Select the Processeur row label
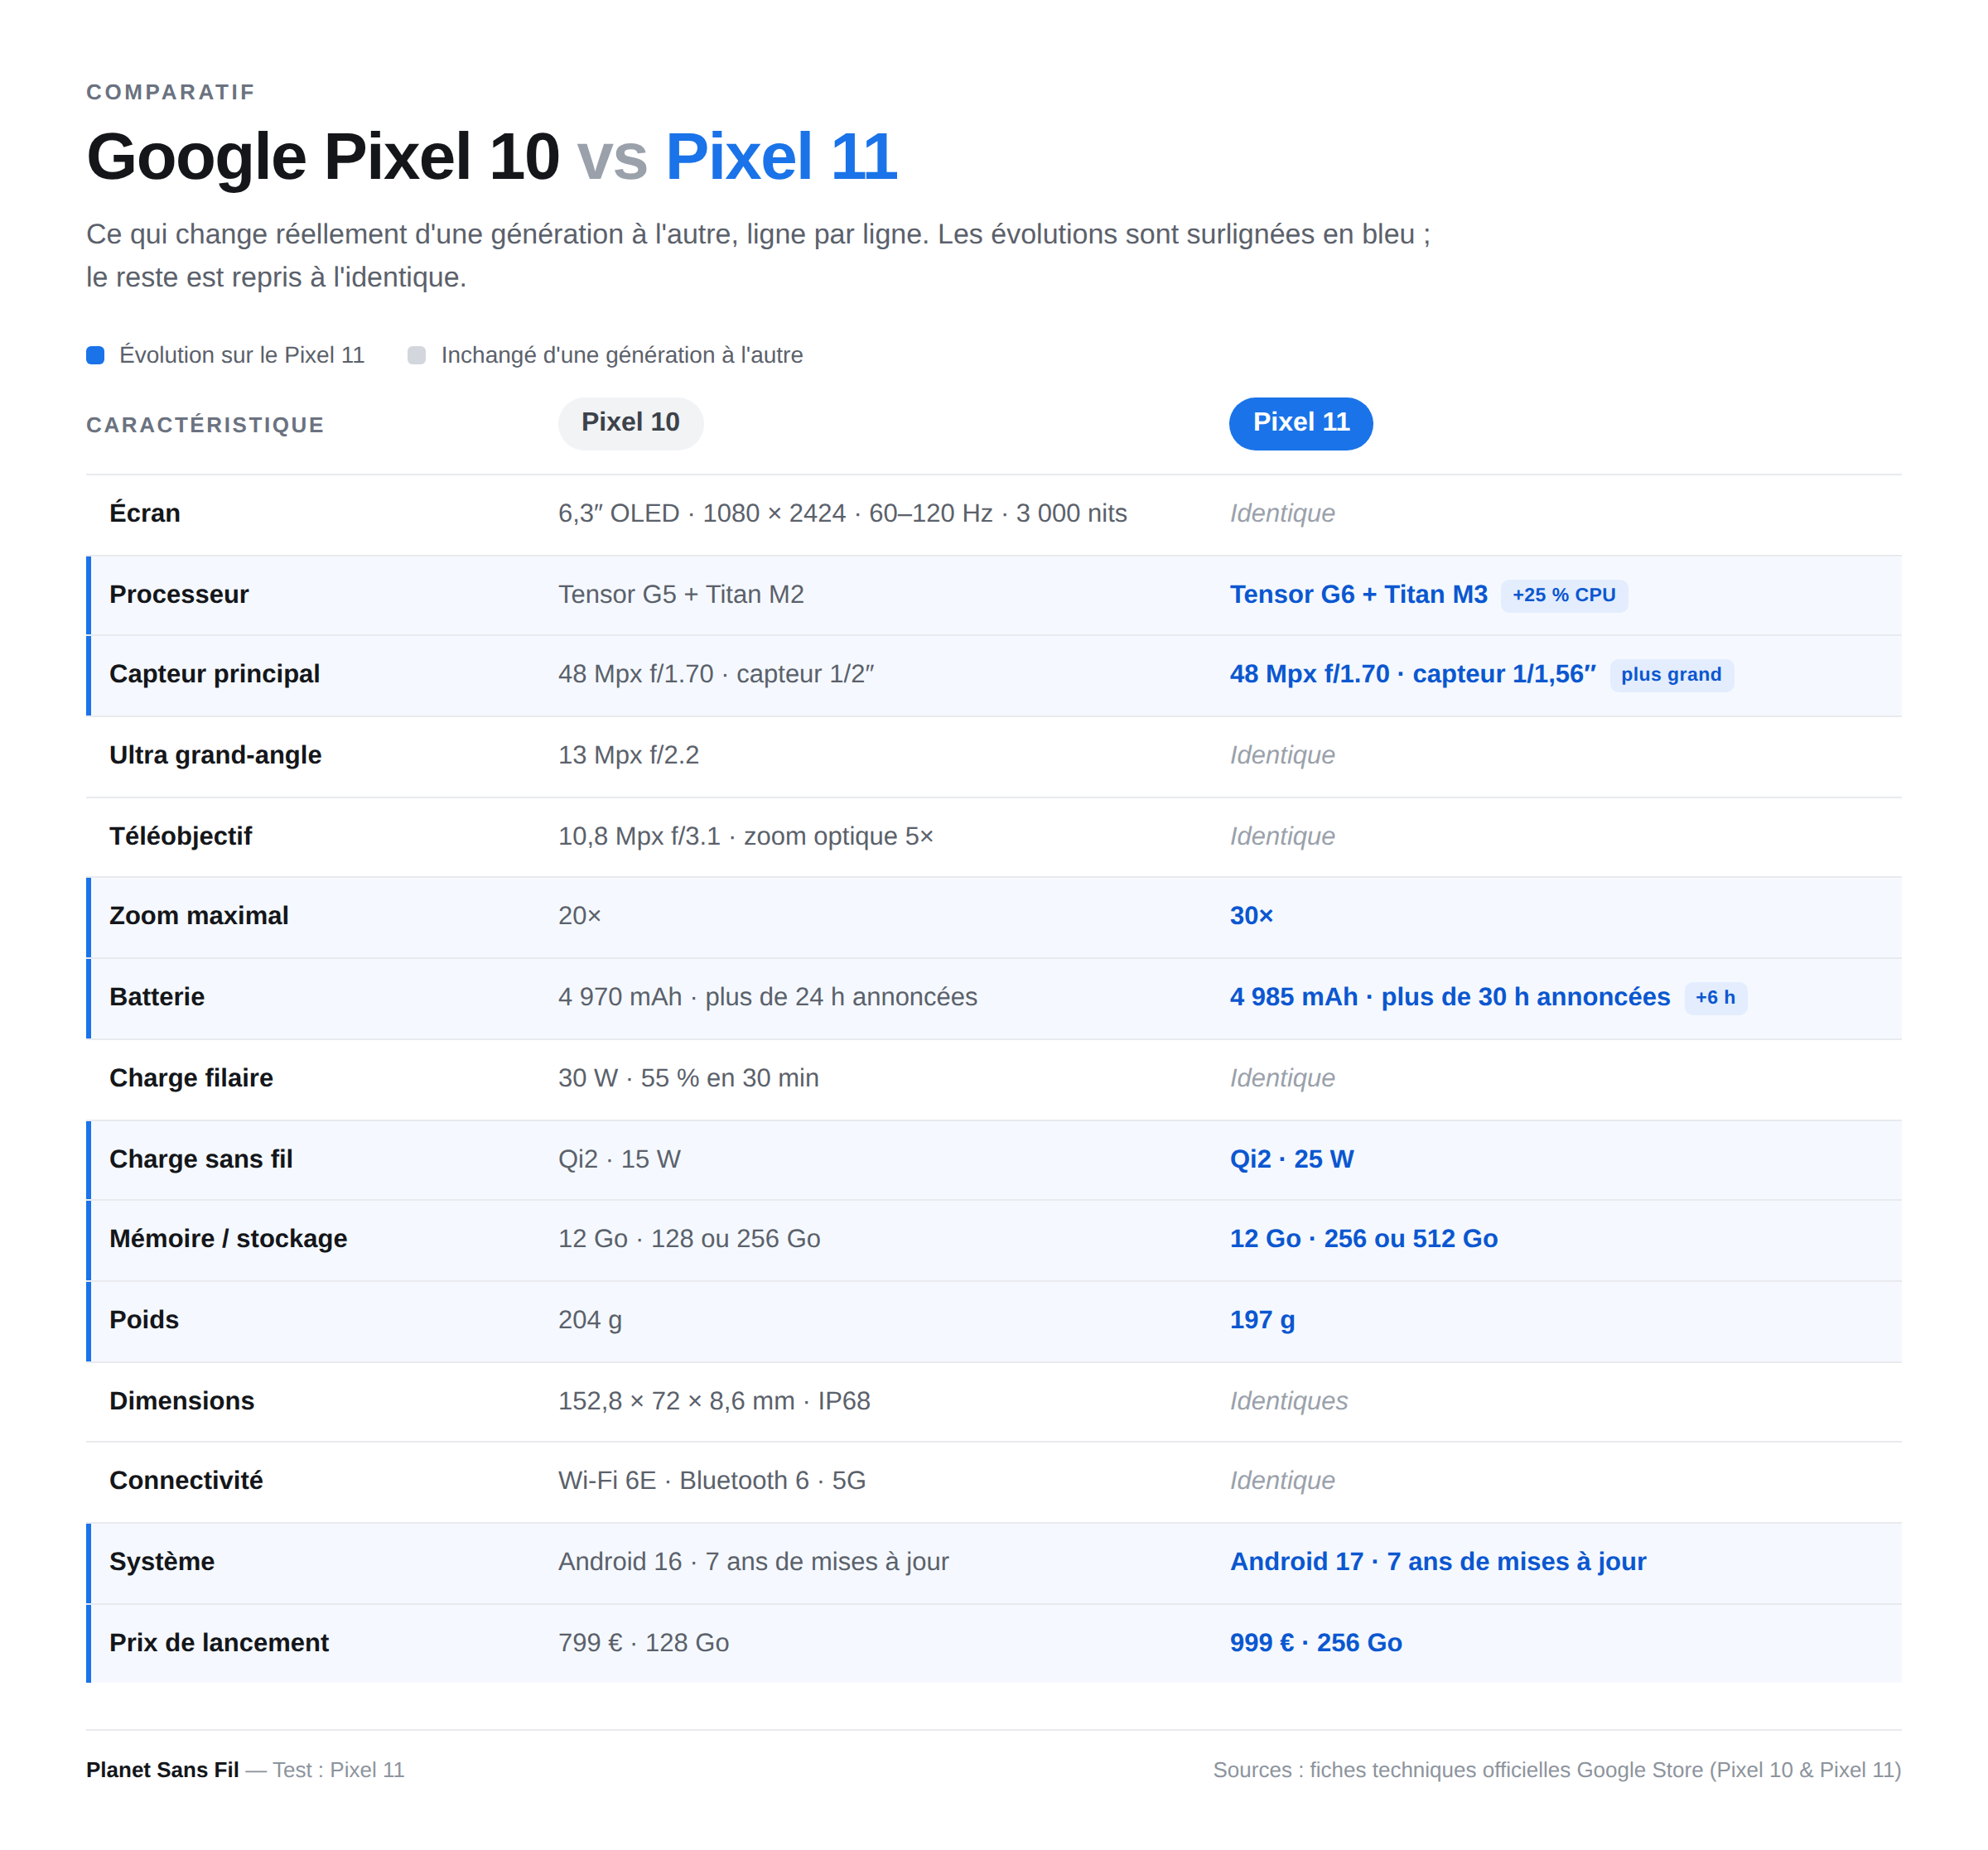Image resolution: width=1988 pixels, height=1850 pixels. click(179, 594)
